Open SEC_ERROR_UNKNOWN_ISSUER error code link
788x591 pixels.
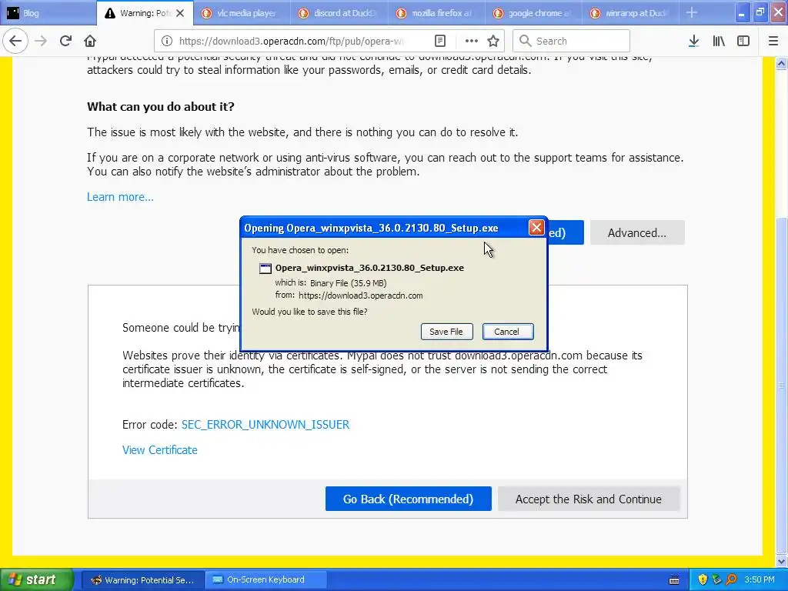coord(265,425)
